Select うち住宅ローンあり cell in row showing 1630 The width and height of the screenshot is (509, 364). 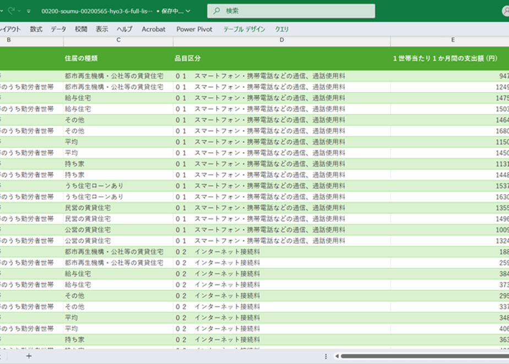pyautogui.click(x=118, y=197)
